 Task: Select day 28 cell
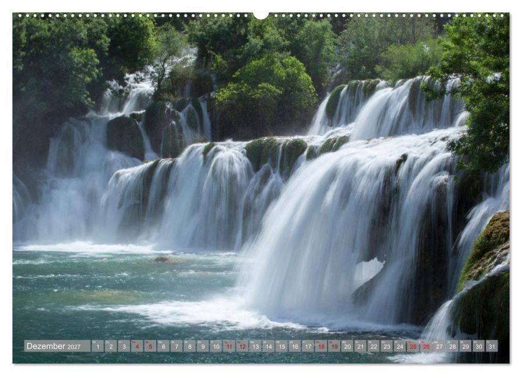(452, 346)
